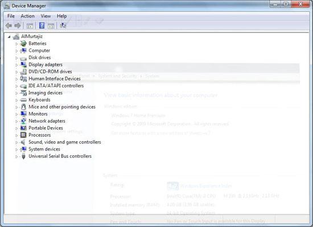Click the Sound, video and game controllers speaker icon
Image resolution: width=313 pixels, height=227 pixels.
pyautogui.click(x=23, y=142)
